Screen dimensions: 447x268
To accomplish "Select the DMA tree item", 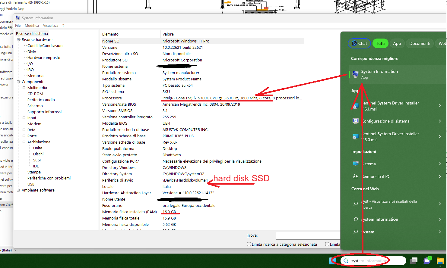I will click(32, 52).
